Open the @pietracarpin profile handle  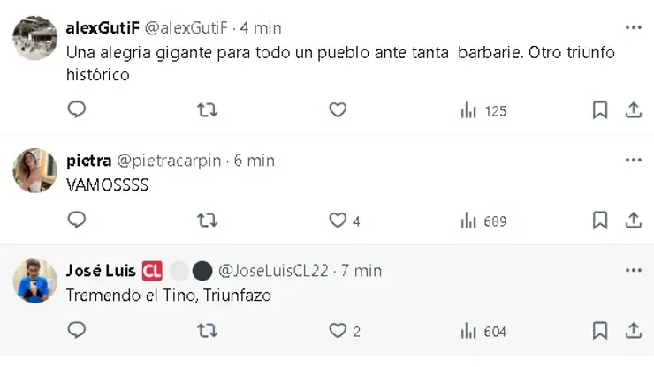(171, 161)
